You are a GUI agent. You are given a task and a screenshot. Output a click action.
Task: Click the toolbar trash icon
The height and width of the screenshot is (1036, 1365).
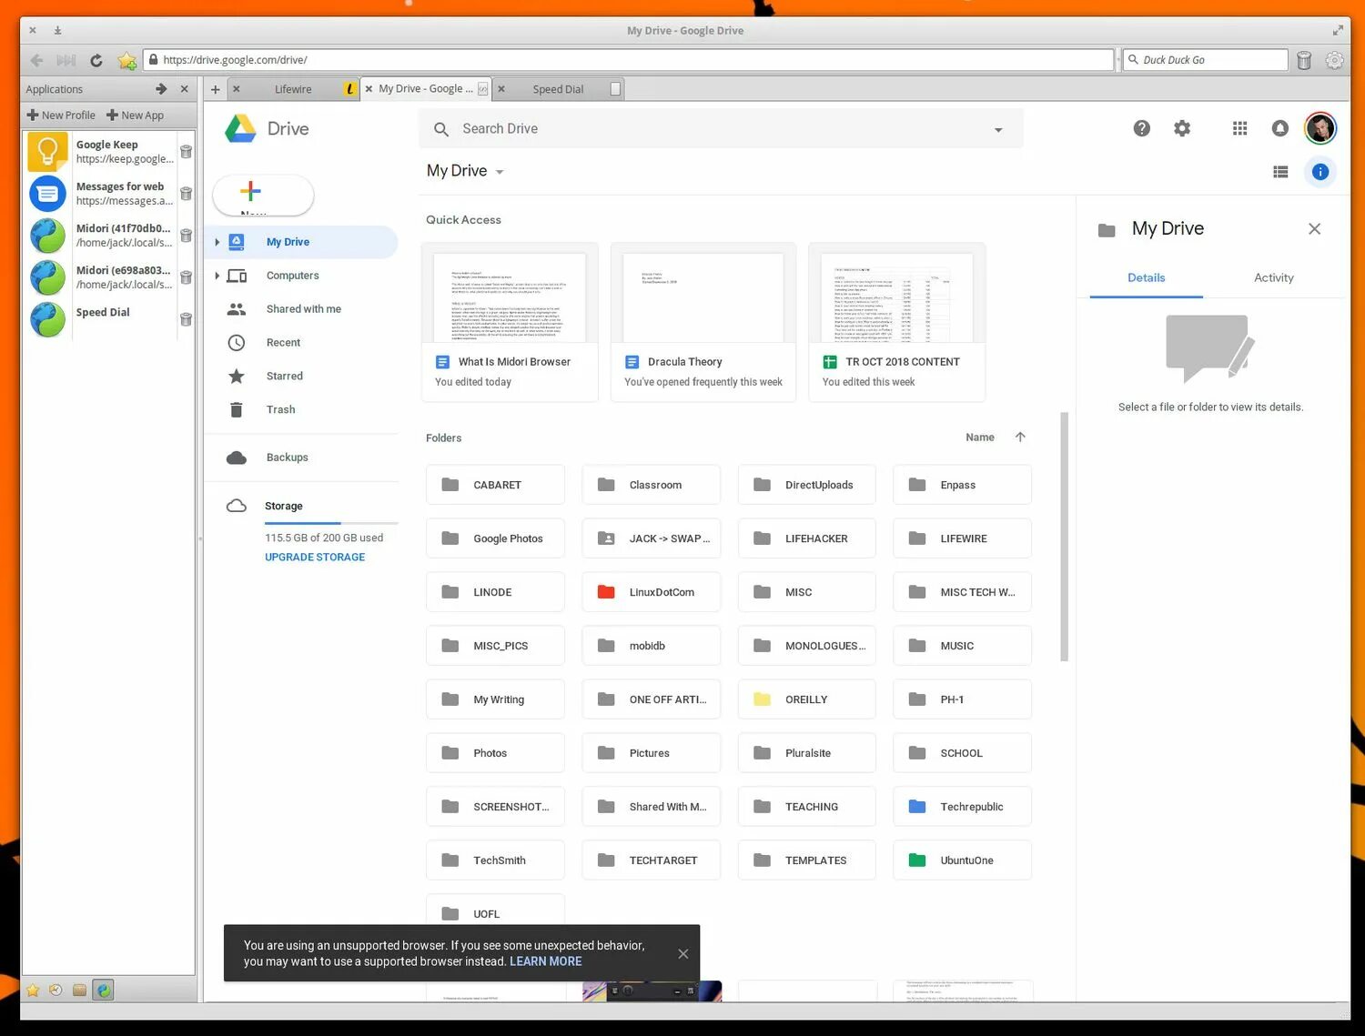click(1304, 60)
